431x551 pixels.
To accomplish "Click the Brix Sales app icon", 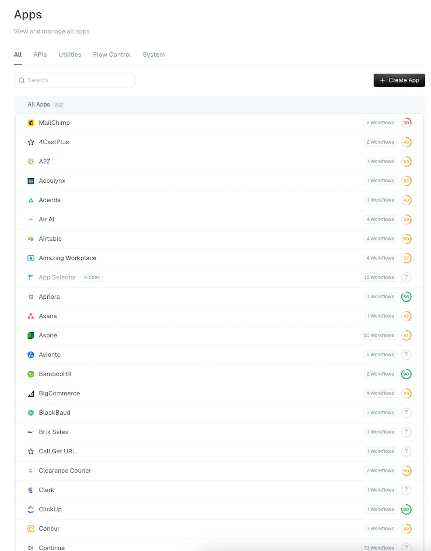I will tap(31, 432).
